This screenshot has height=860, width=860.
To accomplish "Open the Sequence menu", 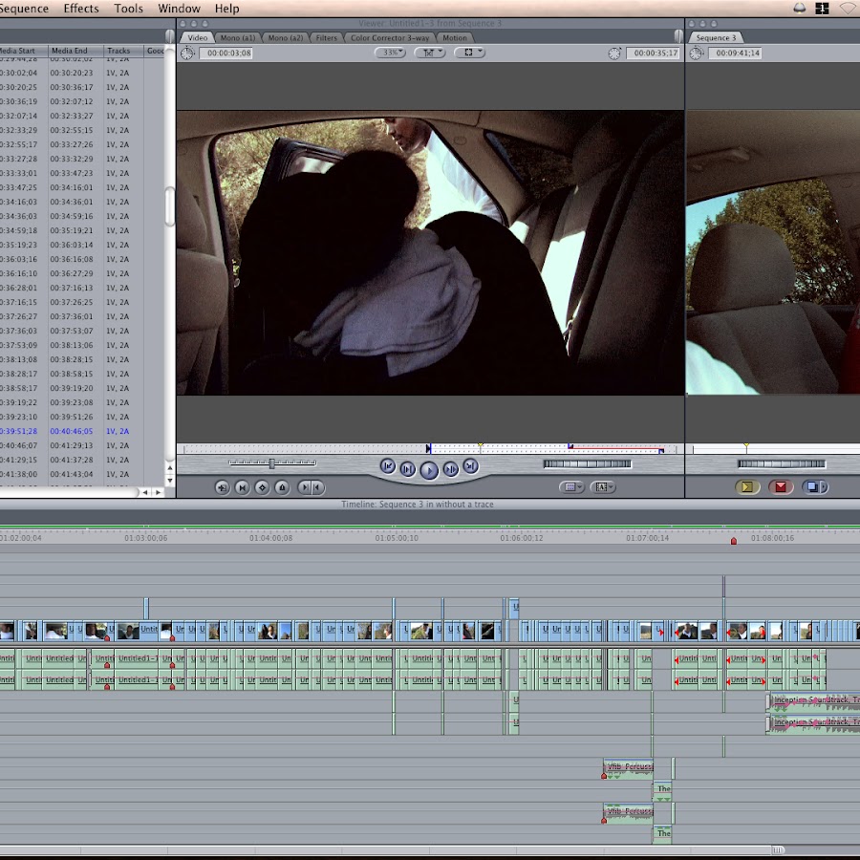I will pos(24,9).
